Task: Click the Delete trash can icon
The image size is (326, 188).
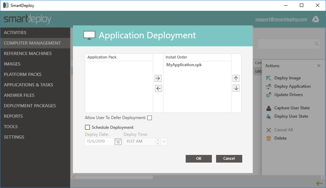Action: (269, 138)
